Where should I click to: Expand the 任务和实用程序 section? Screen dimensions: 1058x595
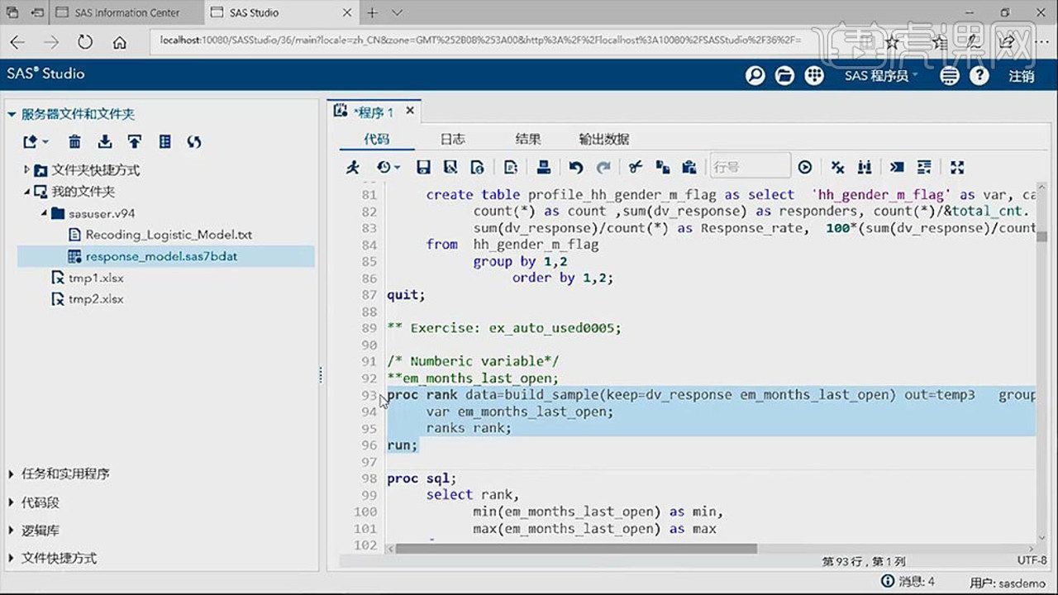click(12, 474)
